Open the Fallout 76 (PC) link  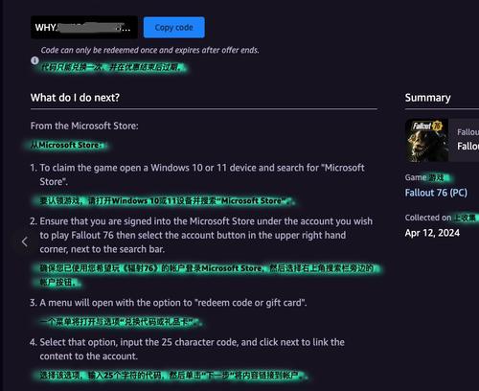click(x=436, y=193)
